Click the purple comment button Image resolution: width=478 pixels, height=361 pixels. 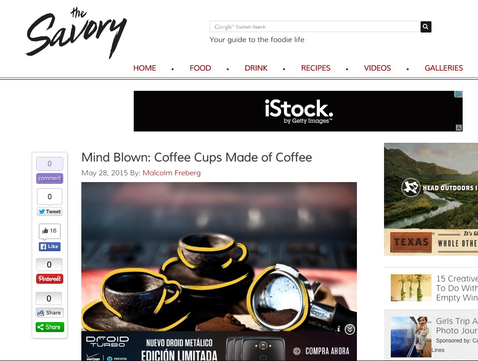[x=50, y=178]
